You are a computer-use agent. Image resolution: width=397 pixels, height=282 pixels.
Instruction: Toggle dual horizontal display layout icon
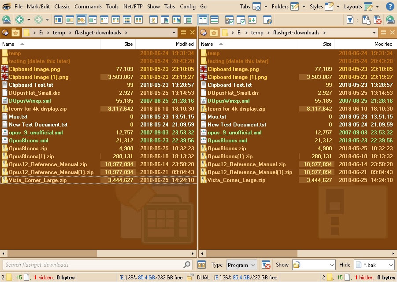215,20
